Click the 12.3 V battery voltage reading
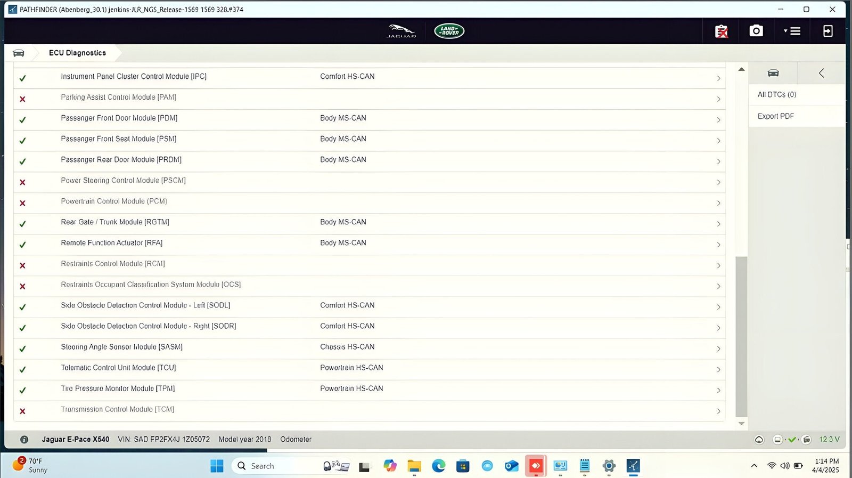852x478 pixels. (829, 440)
